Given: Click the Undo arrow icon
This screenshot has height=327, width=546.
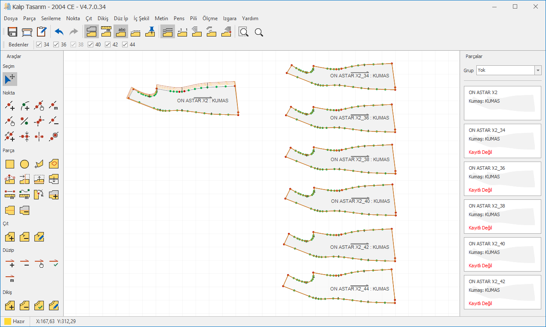Looking at the screenshot, I should coord(59,32).
